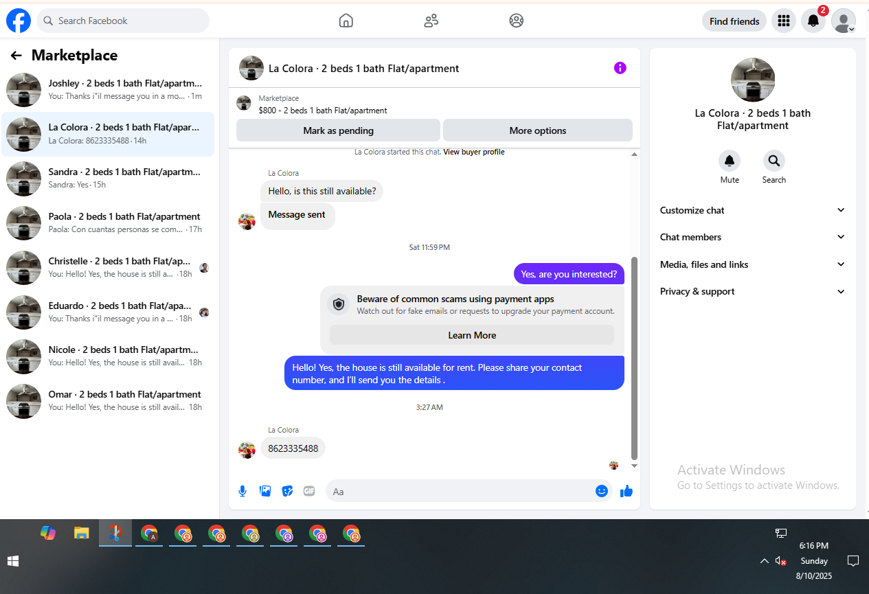This screenshot has width=869, height=594.
Task: Open the View buyer profile link
Action: click(474, 152)
